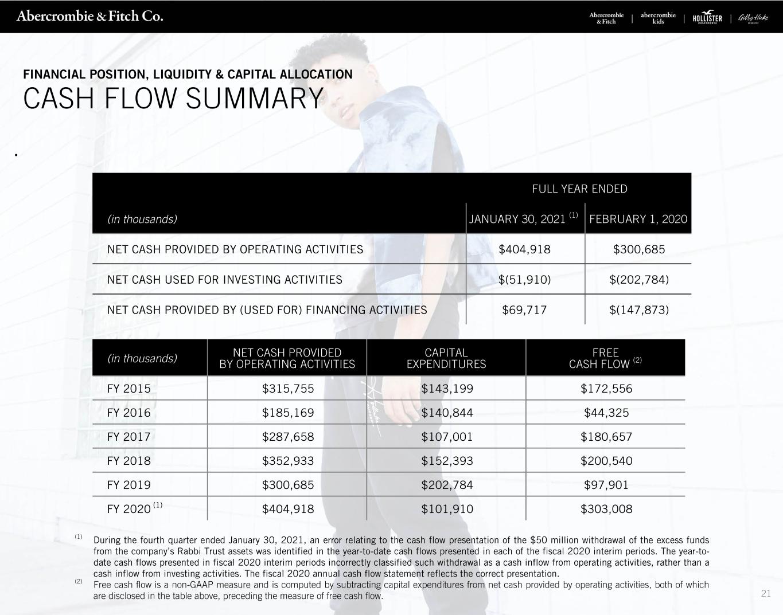Click the Abercrombie & Fitch Co. header logo
The height and width of the screenshot is (615, 783).
[90, 16]
